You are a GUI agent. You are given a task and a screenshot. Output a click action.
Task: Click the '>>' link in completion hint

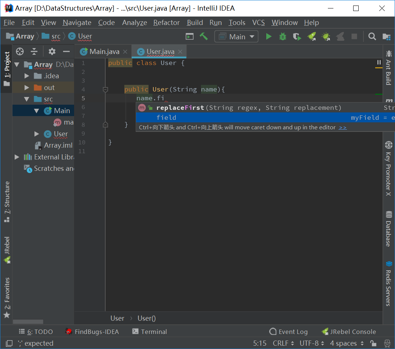343,127
